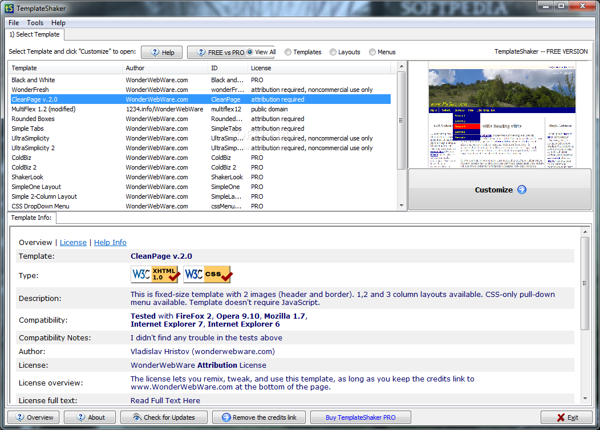Select the MultiFlex 1.2 (modified) row
Image resolution: width=600 pixels, height=430 pixels.
click(x=201, y=109)
